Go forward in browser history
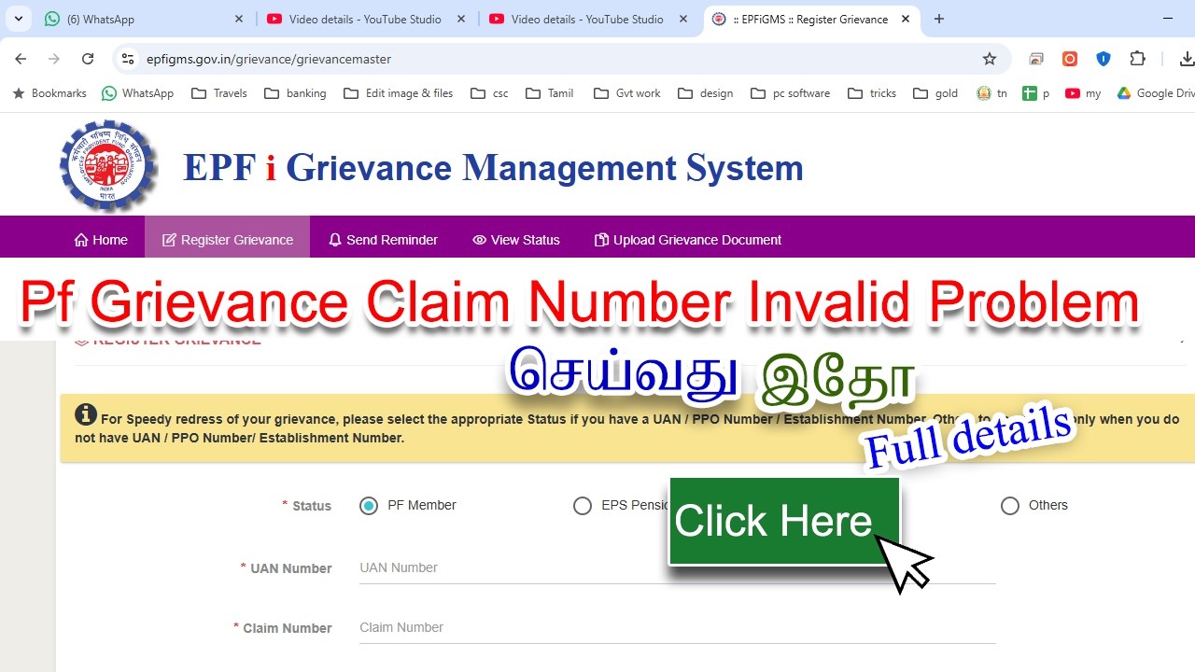 (x=54, y=59)
